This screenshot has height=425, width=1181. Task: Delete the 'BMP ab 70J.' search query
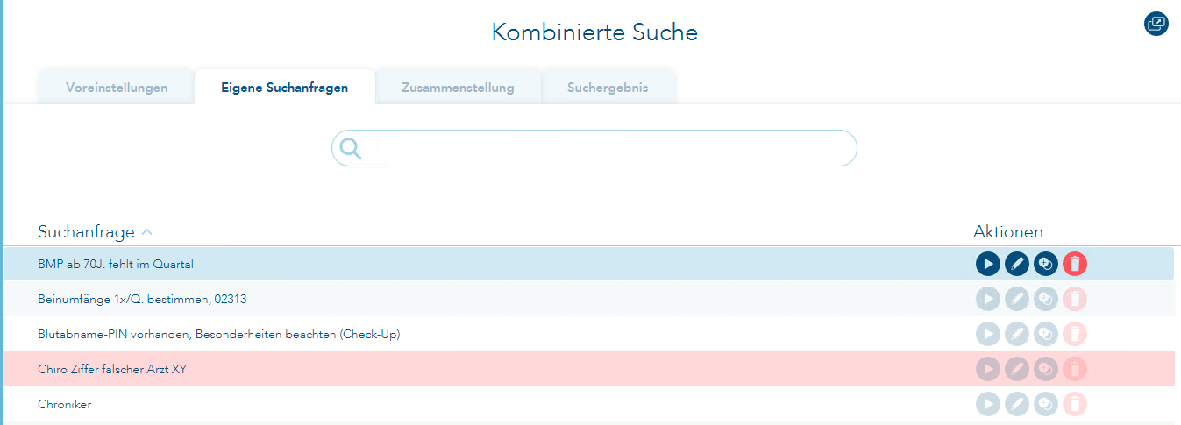click(x=1075, y=264)
